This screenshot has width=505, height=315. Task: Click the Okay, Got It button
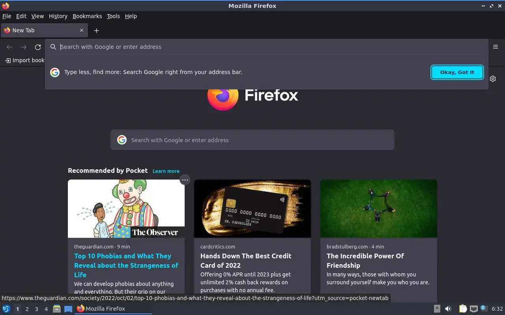[x=457, y=72]
